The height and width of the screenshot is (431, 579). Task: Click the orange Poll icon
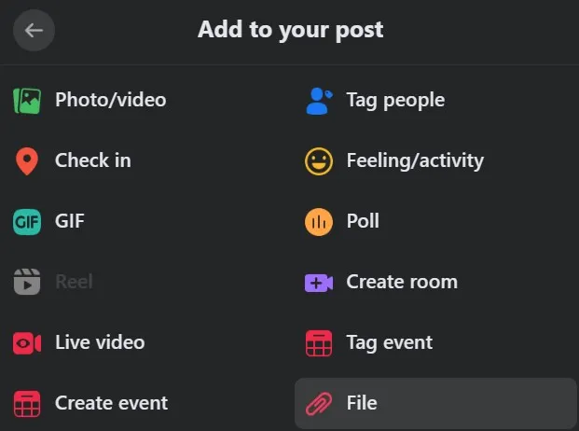319,222
